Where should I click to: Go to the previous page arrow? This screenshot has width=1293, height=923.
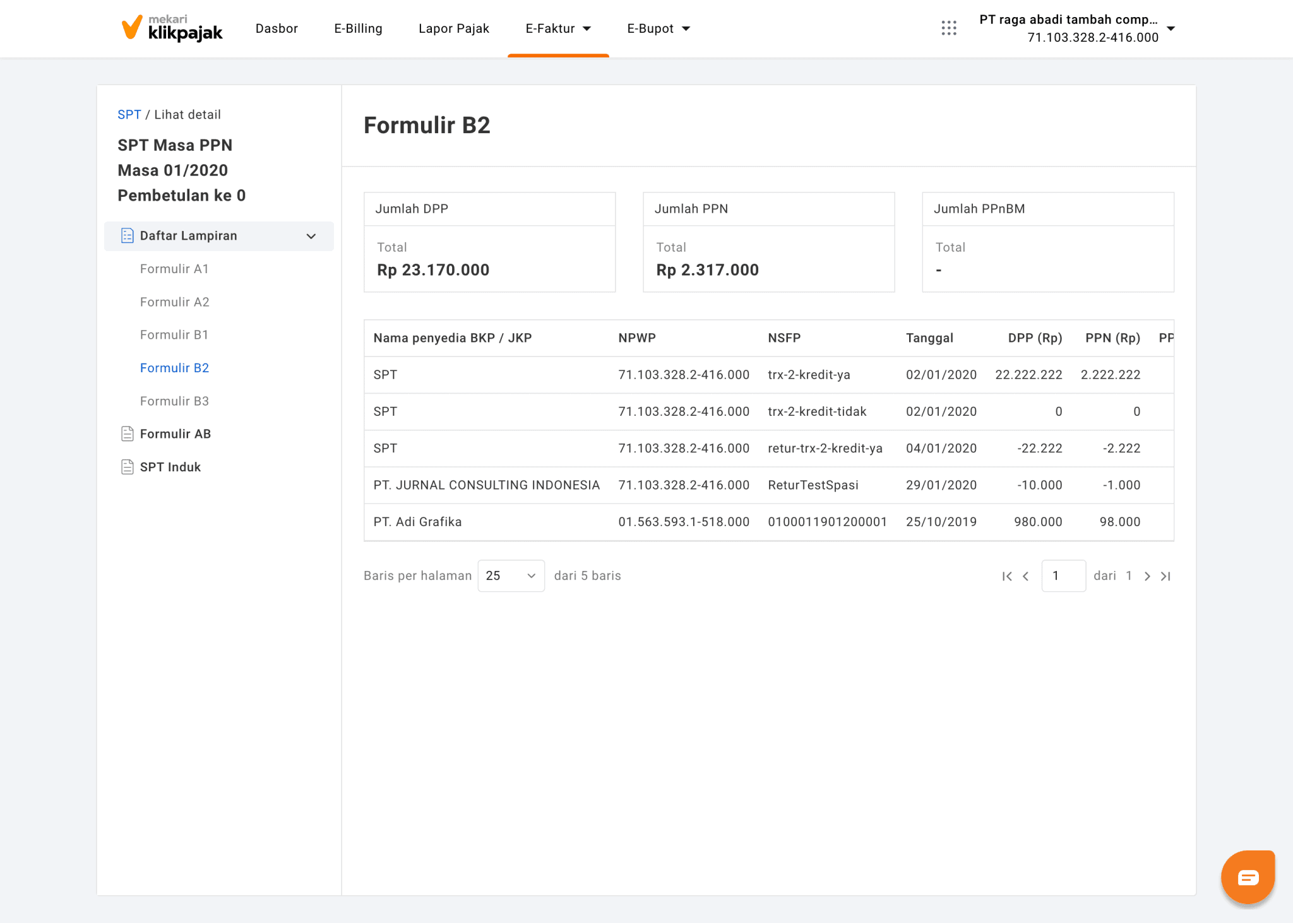pos(1026,576)
